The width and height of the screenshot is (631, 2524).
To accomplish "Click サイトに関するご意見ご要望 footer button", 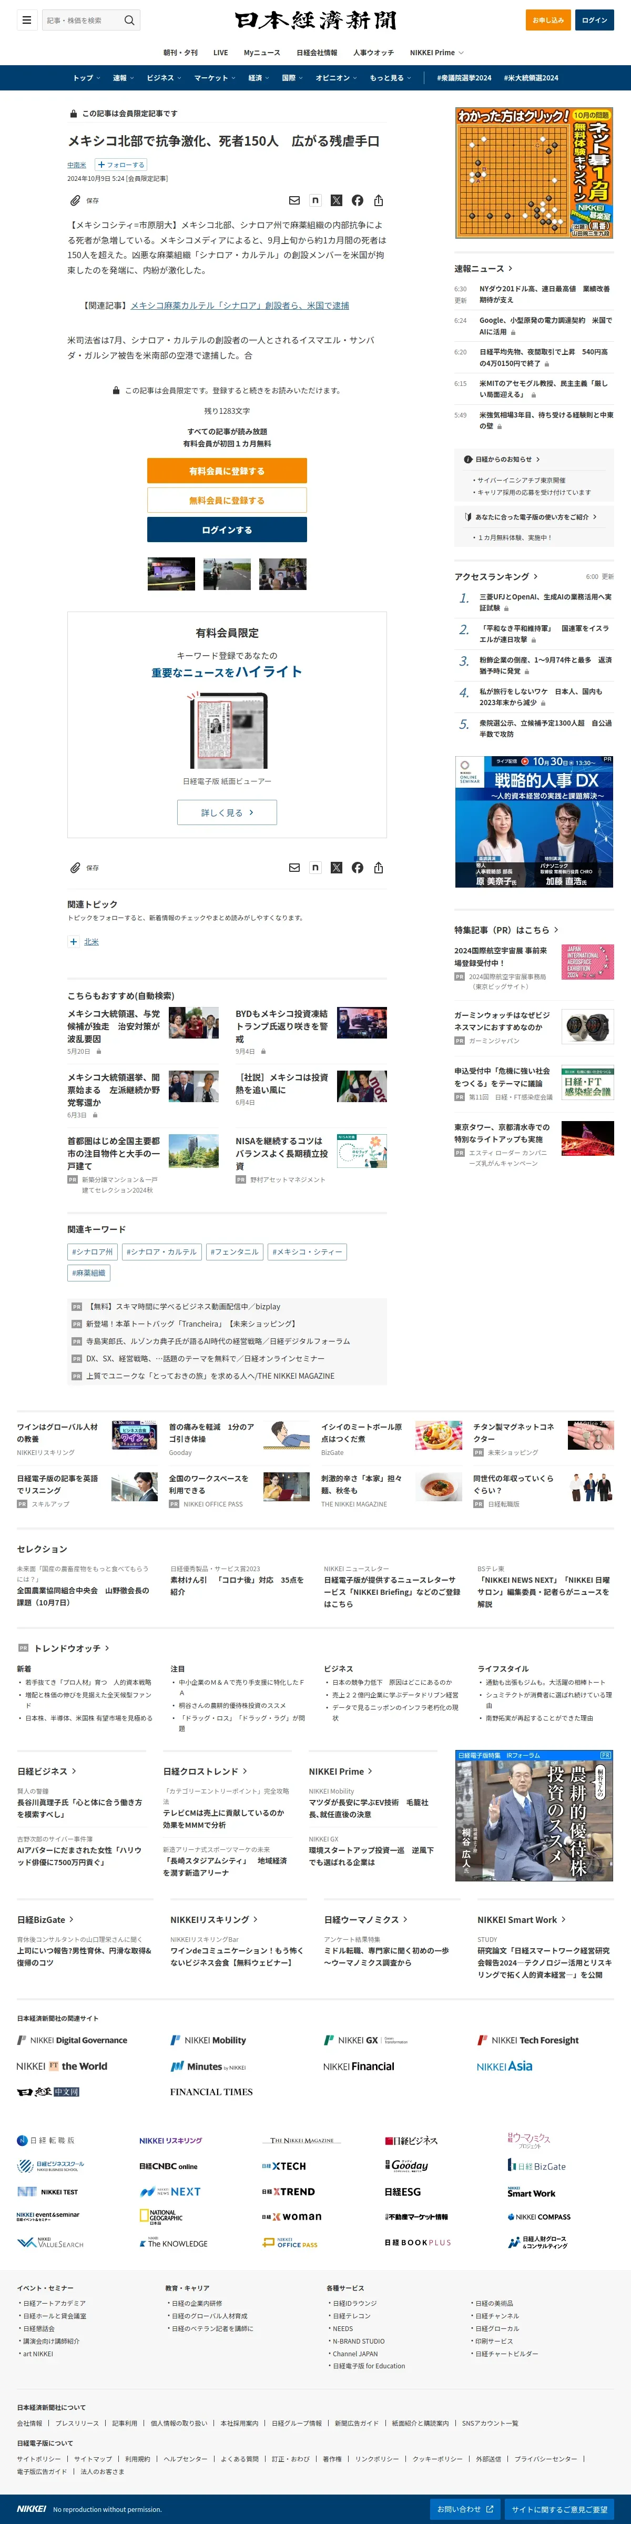I will (559, 2509).
